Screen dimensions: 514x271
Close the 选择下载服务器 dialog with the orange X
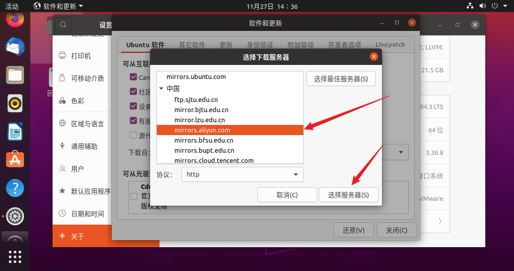(x=374, y=56)
